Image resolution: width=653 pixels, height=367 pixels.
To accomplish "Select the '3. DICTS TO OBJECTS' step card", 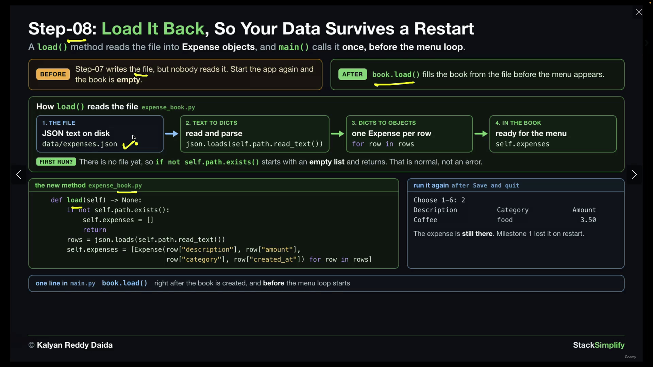I will [x=409, y=134].
